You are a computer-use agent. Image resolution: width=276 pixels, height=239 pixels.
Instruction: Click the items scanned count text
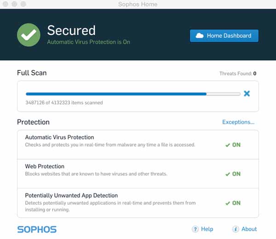pos(64,102)
